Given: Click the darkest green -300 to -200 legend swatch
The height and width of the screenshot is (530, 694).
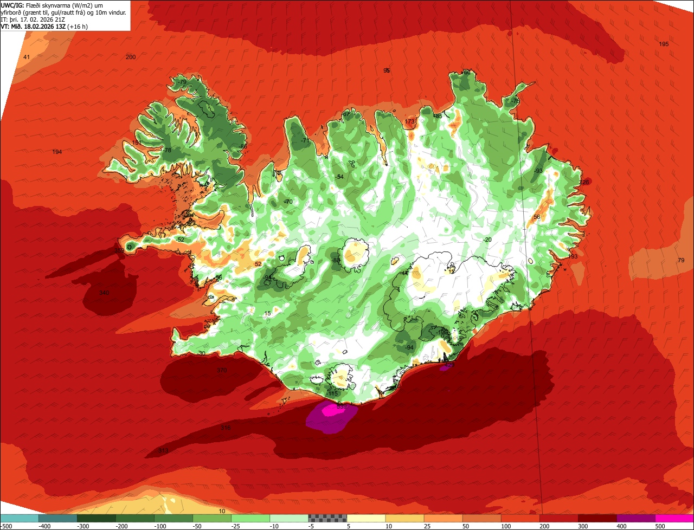Looking at the screenshot, I should [96, 518].
